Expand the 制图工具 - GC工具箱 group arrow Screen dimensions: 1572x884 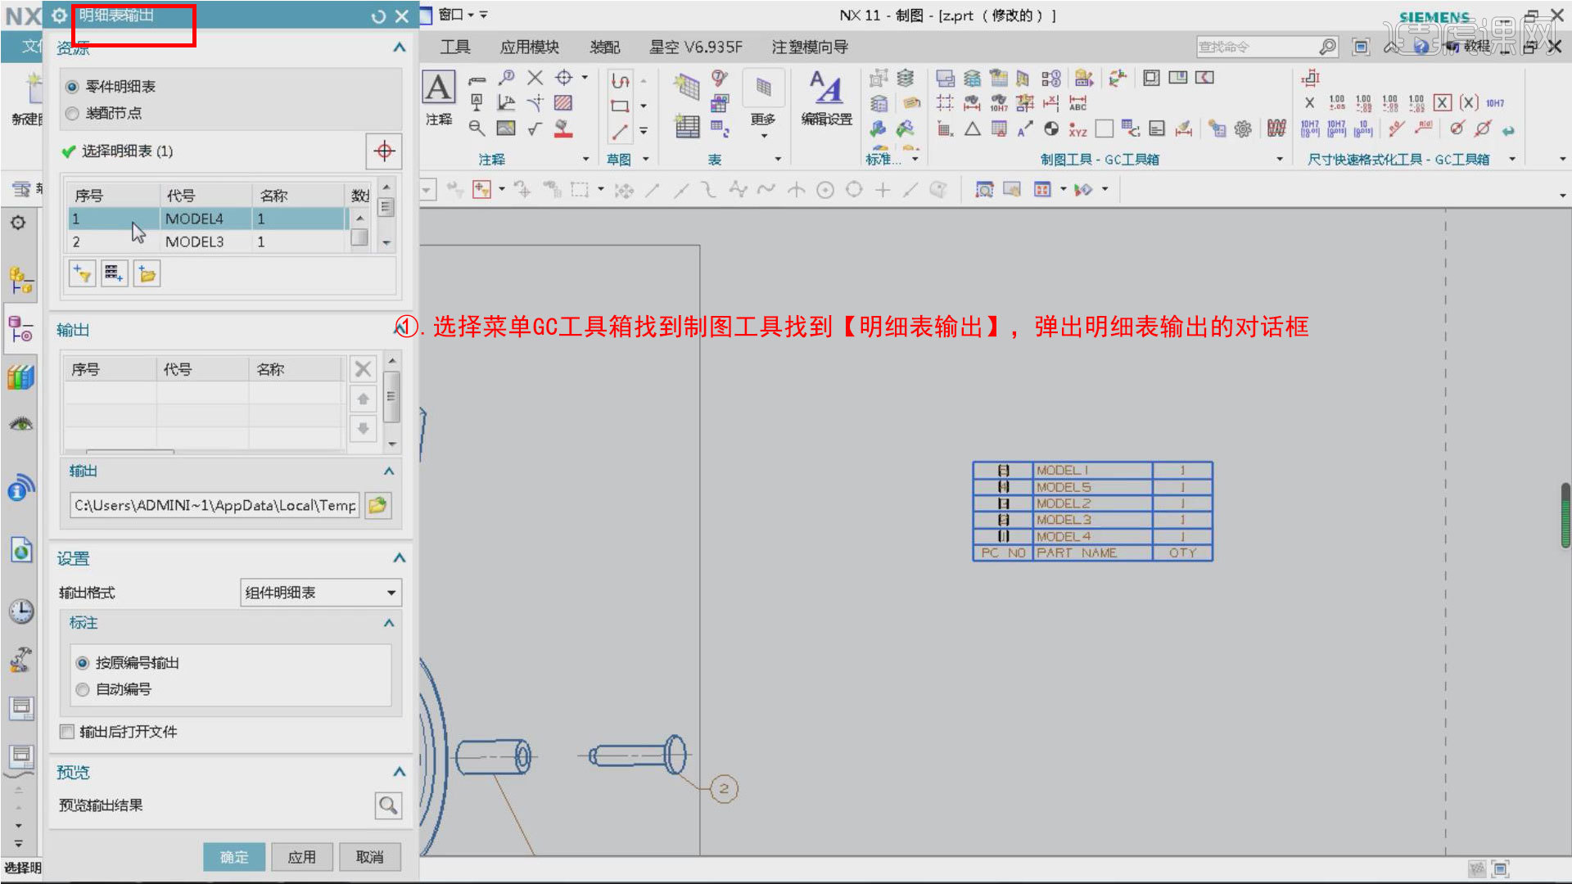pyautogui.click(x=1280, y=159)
